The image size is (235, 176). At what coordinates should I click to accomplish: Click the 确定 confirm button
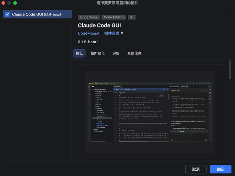(221, 169)
